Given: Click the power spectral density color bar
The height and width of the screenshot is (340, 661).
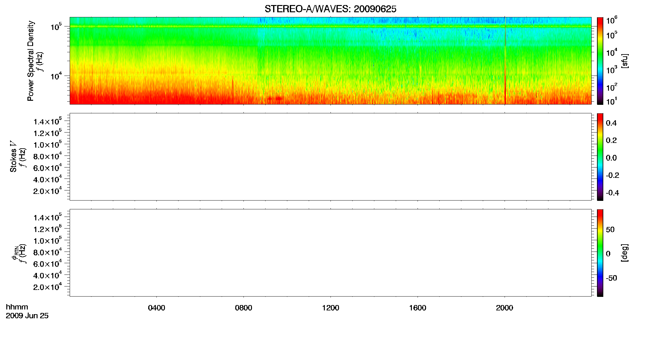Looking at the screenshot, I should click(x=600, y=61).
